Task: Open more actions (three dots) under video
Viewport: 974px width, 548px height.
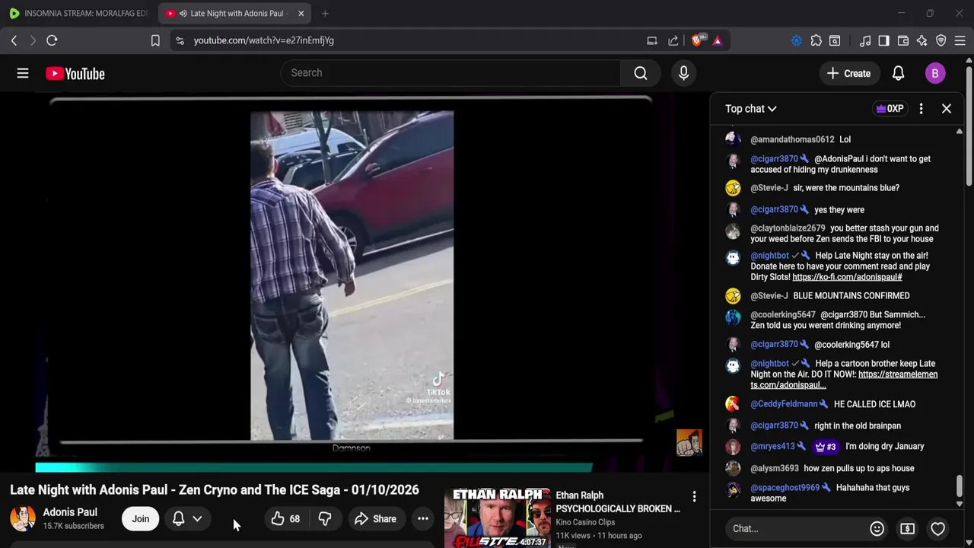Action: [423, 519]
